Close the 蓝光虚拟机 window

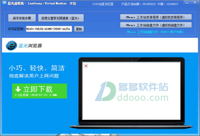click(x=195, y=3)
